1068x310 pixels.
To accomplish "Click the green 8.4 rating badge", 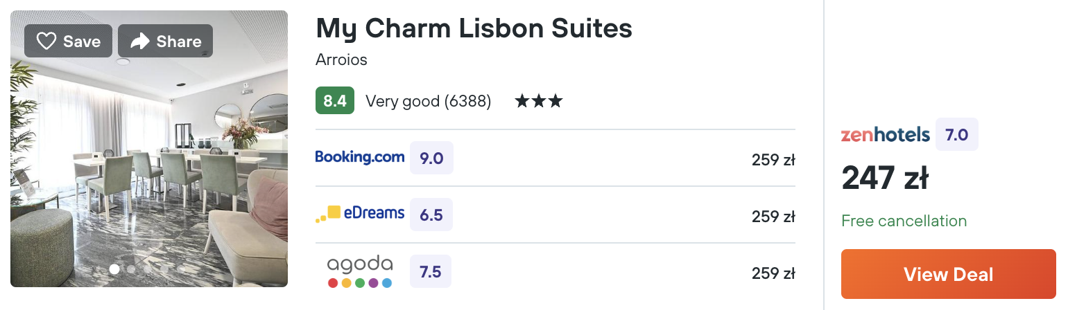I will point(335,101).
